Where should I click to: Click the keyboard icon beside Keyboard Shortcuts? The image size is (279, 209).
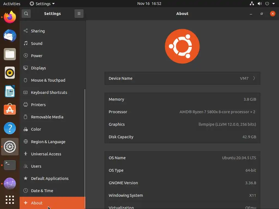pos(26,93)
